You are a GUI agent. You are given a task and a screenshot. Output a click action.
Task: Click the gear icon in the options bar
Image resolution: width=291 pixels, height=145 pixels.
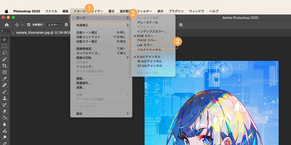click(181, 25)
